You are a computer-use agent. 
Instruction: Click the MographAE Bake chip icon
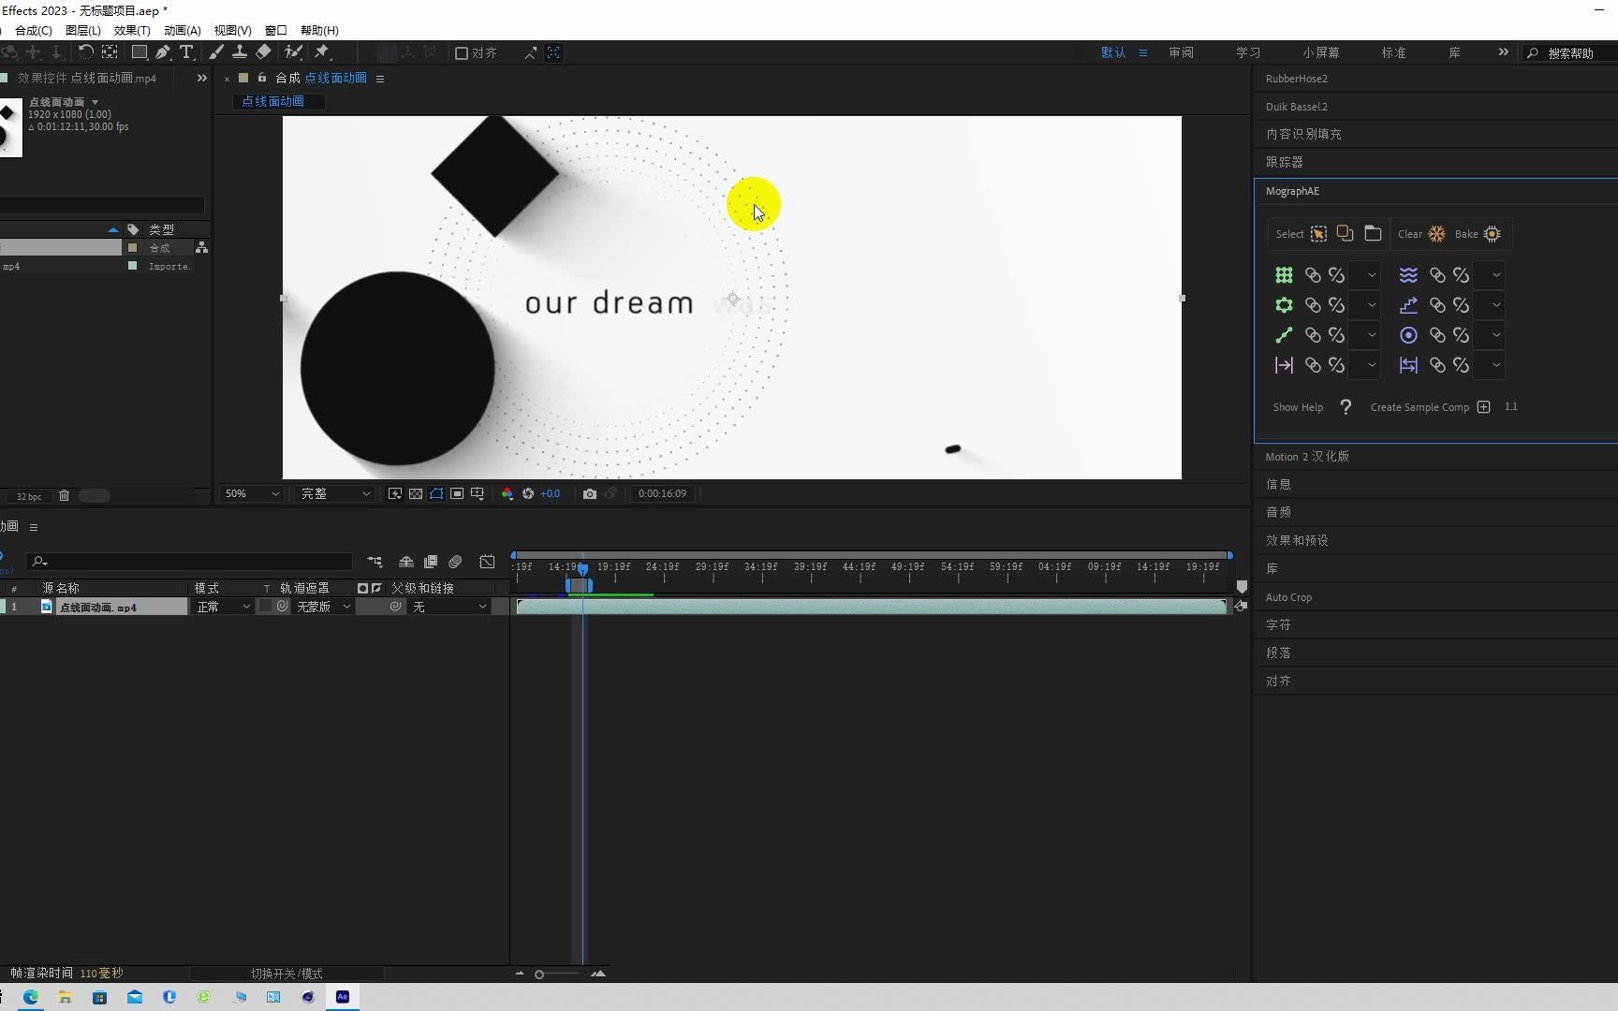click(1493, 234)
